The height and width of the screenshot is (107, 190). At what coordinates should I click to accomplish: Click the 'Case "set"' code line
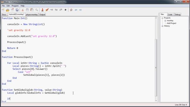click(25, 72)
